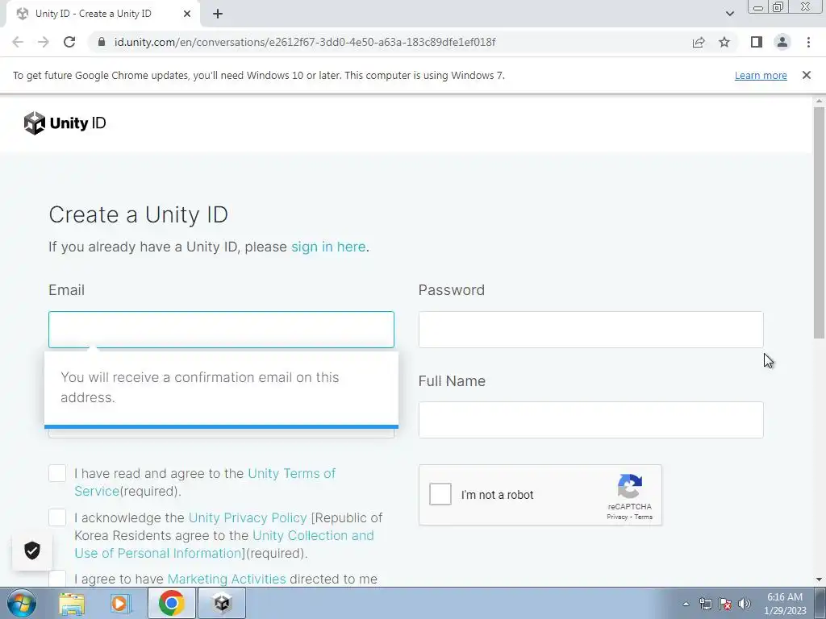Viewport: 826px width, 619px height.
Task: Click the reCAPTCHA logo
Action: [629, 486]
